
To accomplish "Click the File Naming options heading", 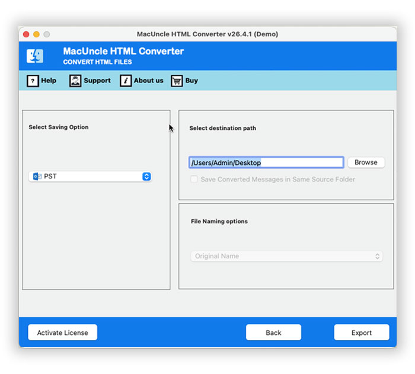I will coord(219,221).
